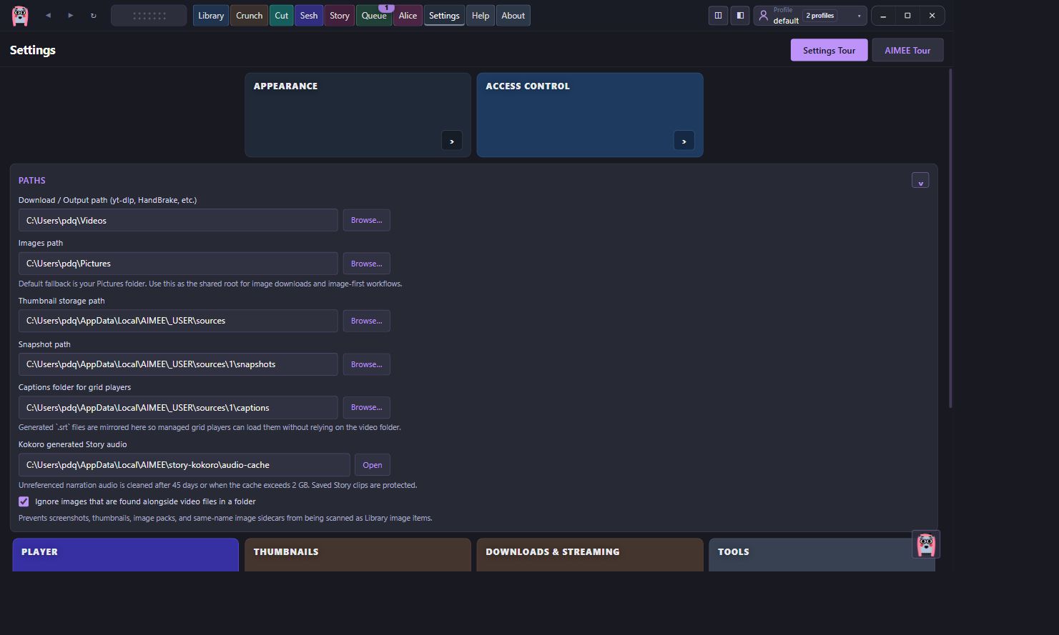Screen dimensions: 1059x635
Task: Open the Help tab
Action: [481, 16]
